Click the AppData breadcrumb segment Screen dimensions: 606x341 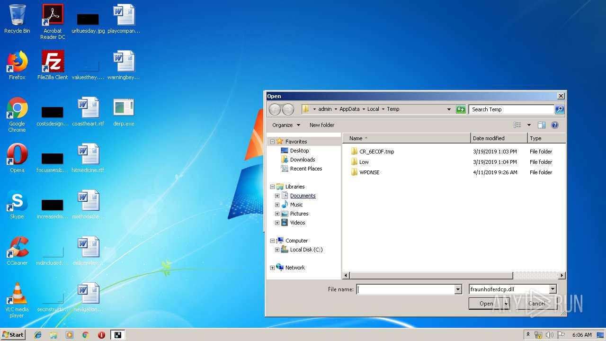point(349,109)
